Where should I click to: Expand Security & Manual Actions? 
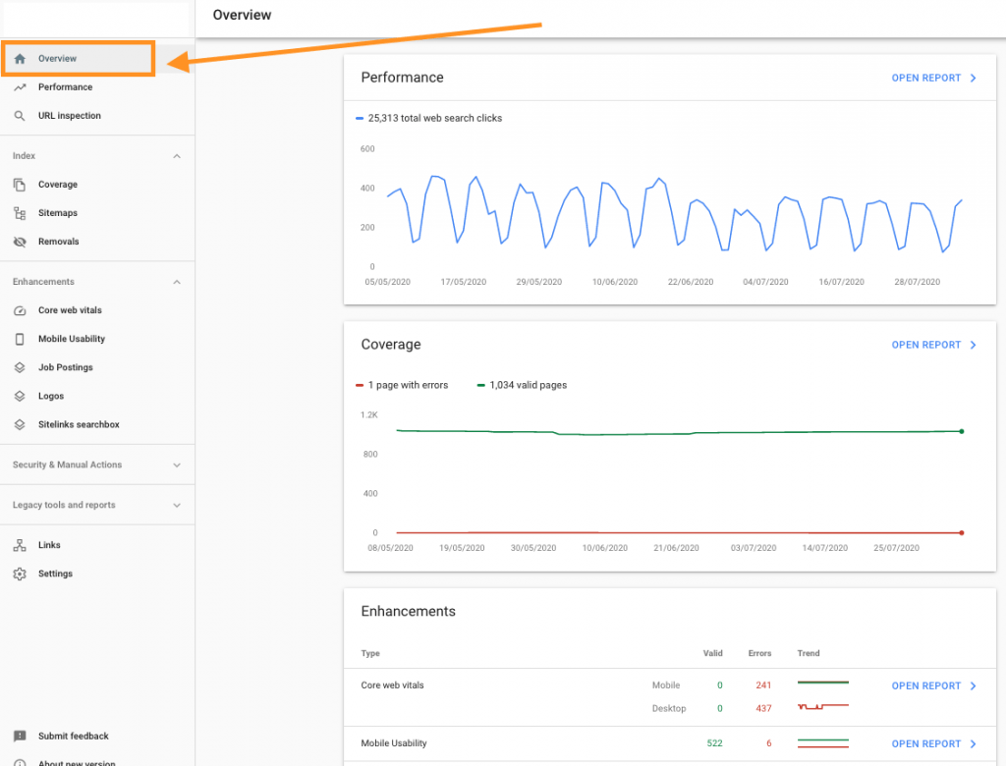tap(177, 465)
